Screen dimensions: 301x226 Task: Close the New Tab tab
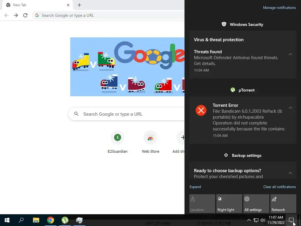pos(68,5)
